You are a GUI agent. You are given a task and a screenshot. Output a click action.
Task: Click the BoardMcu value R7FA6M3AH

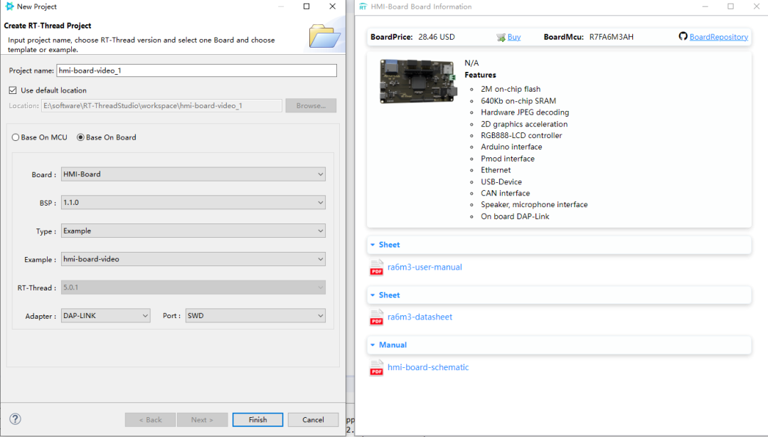coord(612,37)
